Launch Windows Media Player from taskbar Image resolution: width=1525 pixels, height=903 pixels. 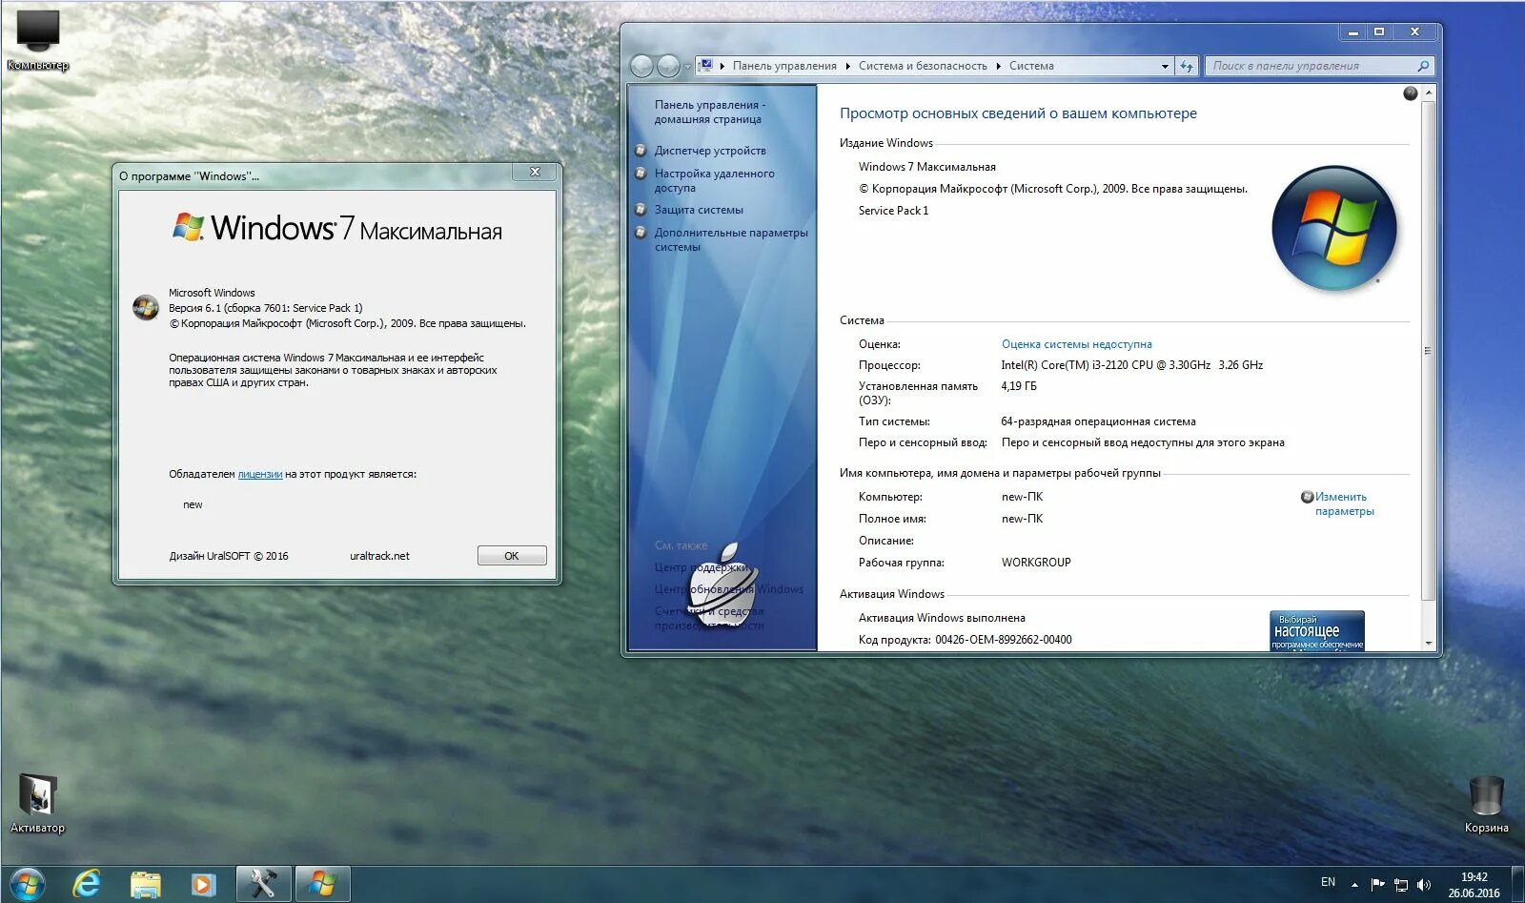point(203,884)
